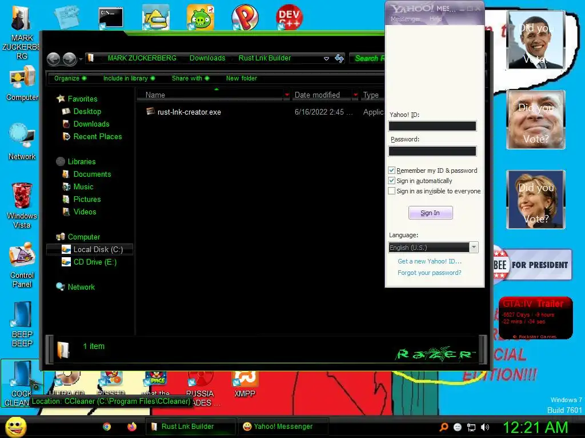Click the Explorer Forward arrow button
585x438 pixels.
point(69,59)
